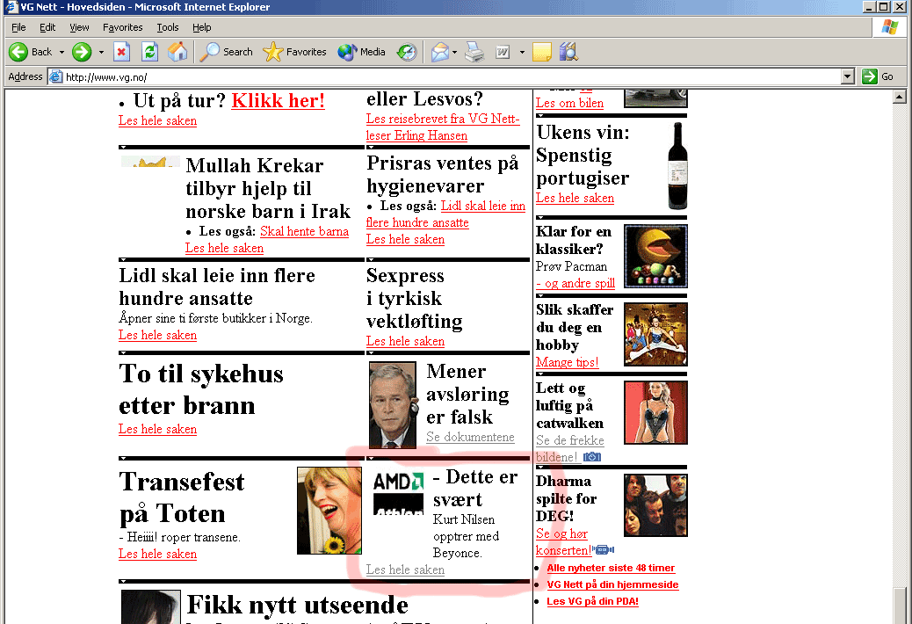Open 'Les VG på din PDA!' link
This screenshot has height=624, width=912.
point(593,601)
